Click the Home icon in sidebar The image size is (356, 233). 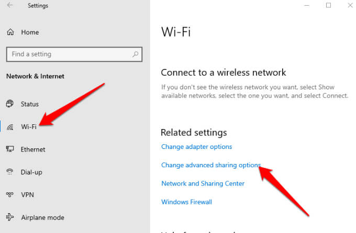[10, 32]
